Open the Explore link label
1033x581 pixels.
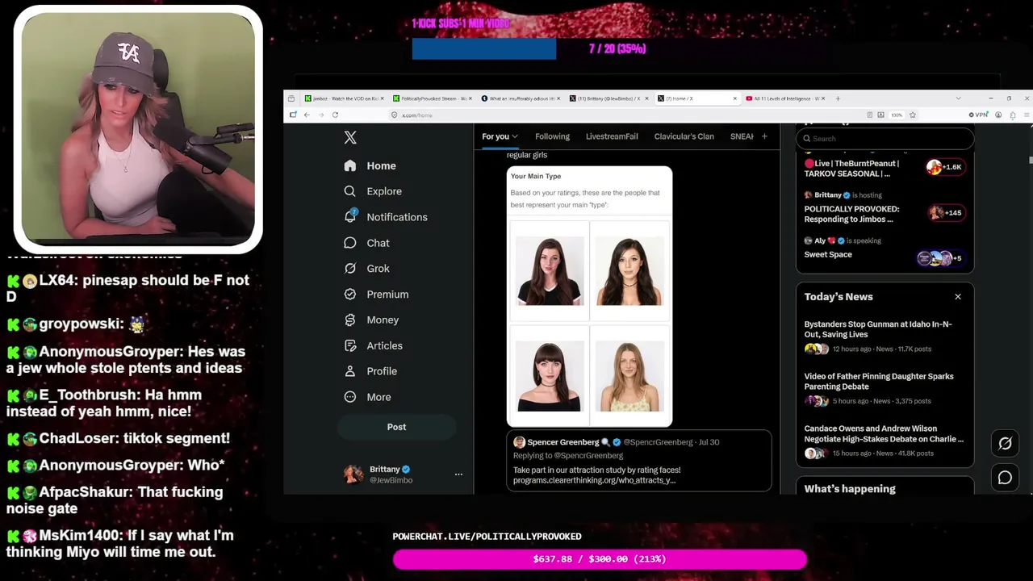[384, 191]
